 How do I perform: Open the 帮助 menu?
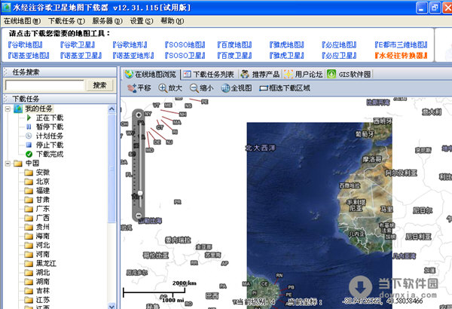click(x=172, y=21)
